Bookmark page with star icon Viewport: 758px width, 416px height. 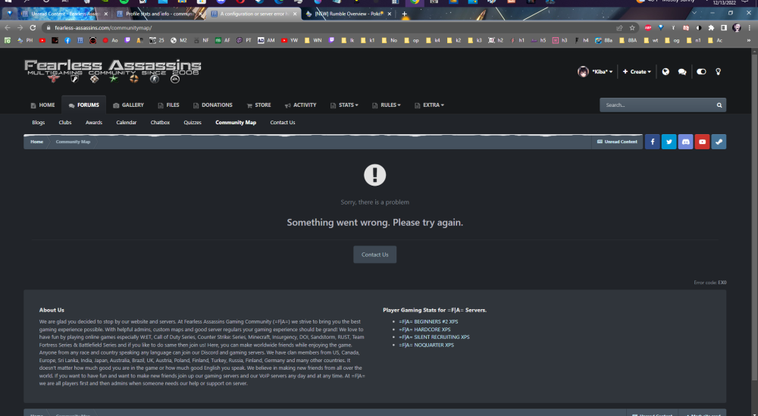[x=632, y=27]
